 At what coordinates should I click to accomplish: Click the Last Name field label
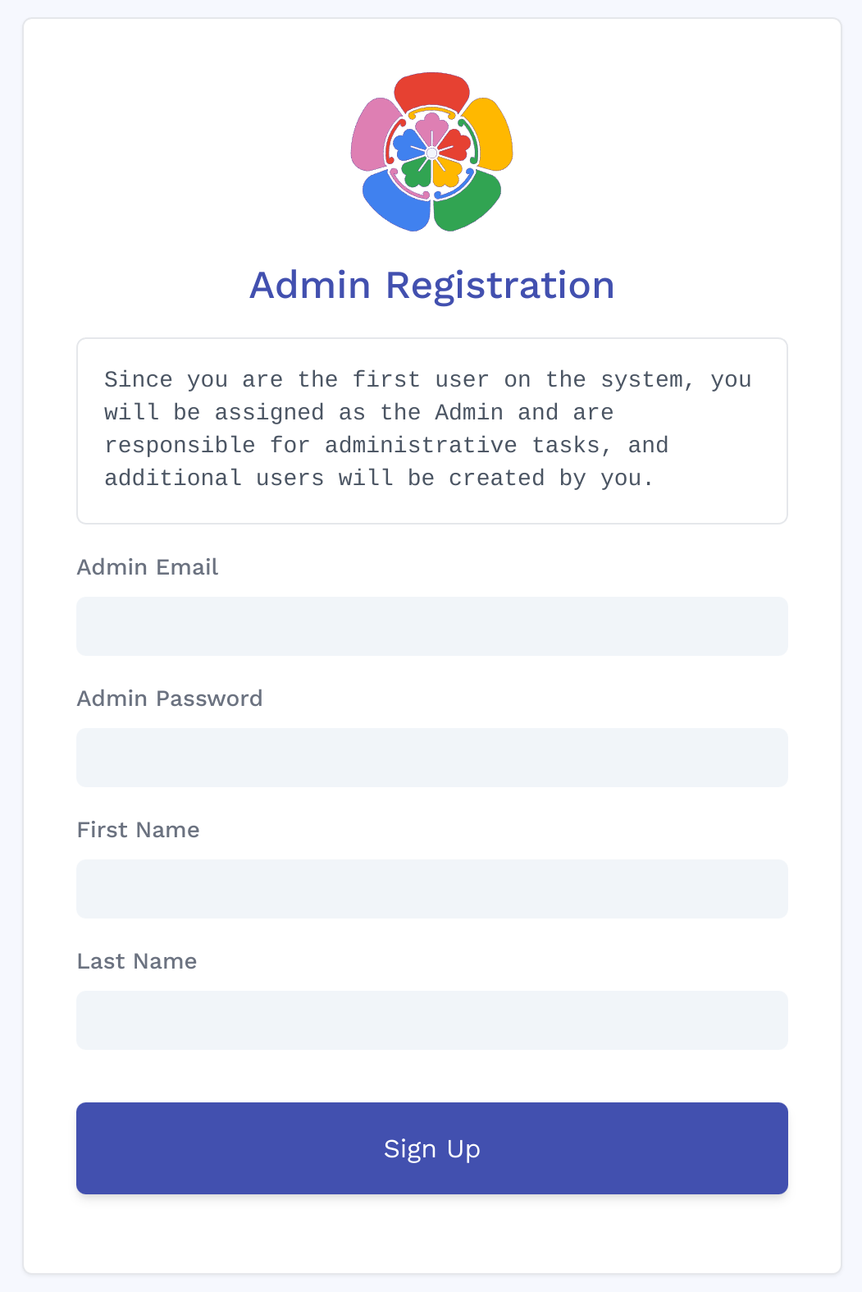point(136,961)
